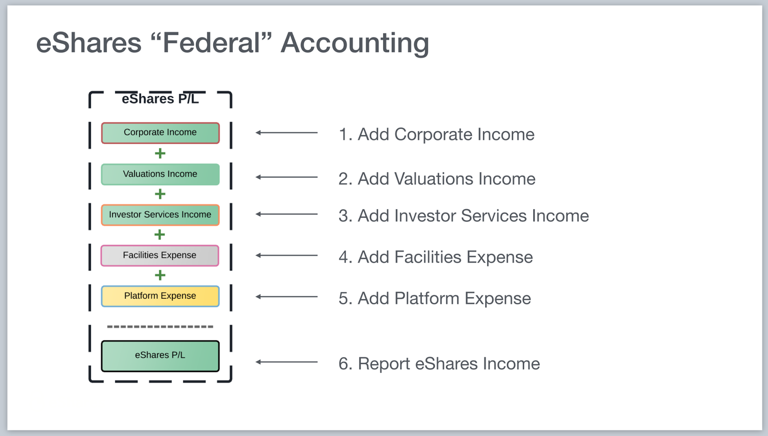Viewport: 768px width, 436px height.
Task: Click the text "1. Add Corporate Income"
Action: point(436,134)
